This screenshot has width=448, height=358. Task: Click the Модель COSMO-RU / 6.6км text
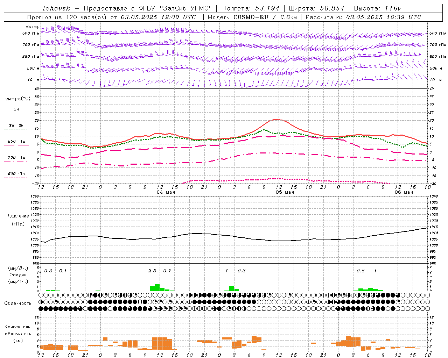[x=252, y=17]
